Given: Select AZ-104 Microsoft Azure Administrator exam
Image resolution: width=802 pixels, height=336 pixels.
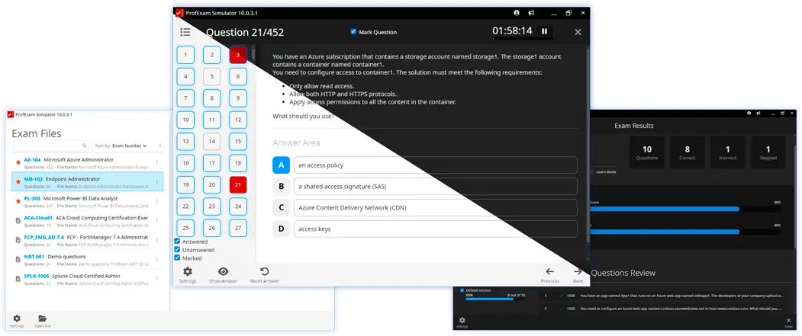Looking at the screenshot, I should click(87, 162).
